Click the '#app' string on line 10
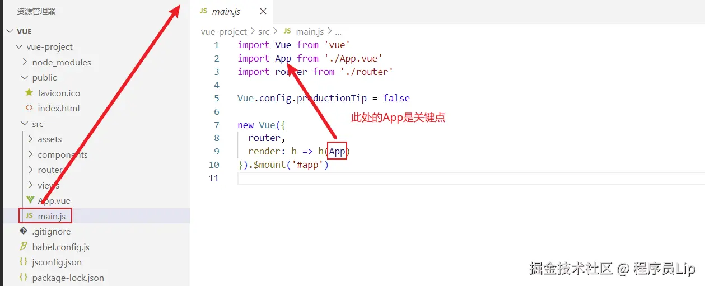705x286 pixels. (x=307, y=165)
